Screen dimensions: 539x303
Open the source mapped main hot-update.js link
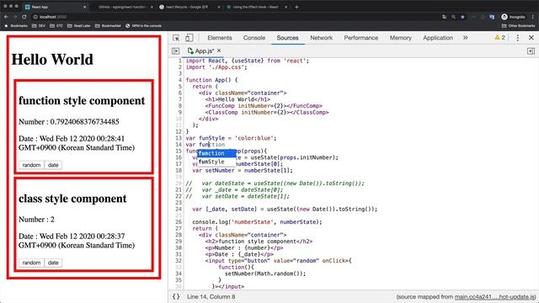point(495,297)
